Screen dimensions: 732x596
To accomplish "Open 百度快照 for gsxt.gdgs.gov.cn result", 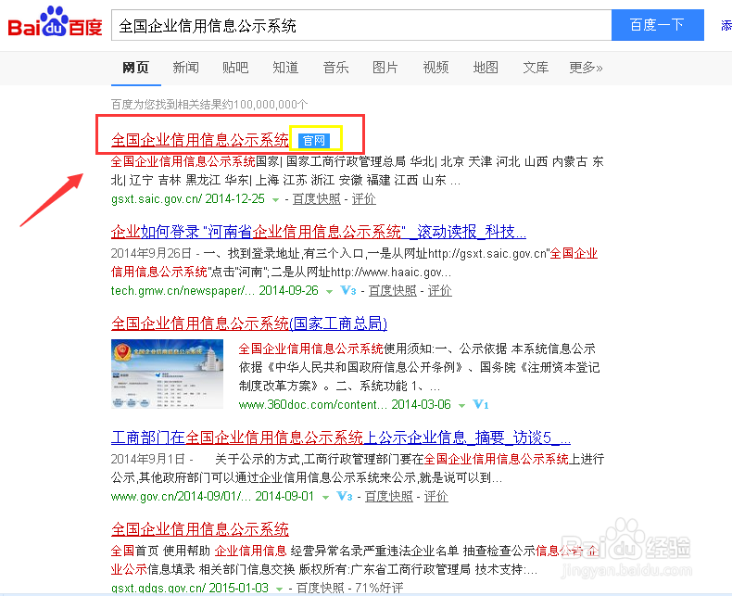I will click(x=321, y=588).
